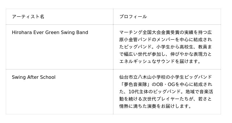Click the word School in second artist
Image resolution: width=232 pixels, height=123 pixels.
point(47,77)
